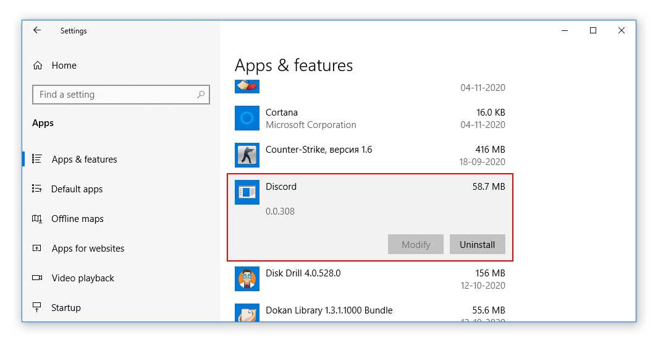Open the Apps for websites page
Viewport: 658px width, 345px height.
88,249
